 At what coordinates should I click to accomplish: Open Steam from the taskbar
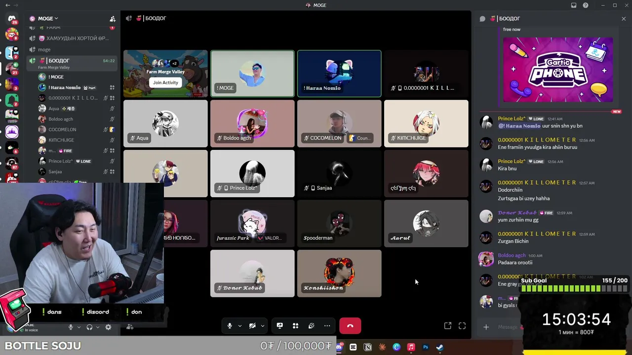tap(440, 347)
